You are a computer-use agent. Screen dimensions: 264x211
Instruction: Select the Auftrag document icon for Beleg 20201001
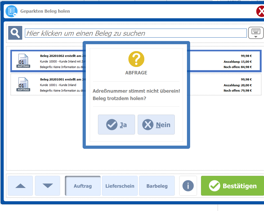point(23,84)
